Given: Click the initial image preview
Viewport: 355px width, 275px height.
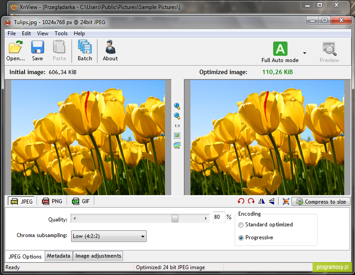Looking at the screenshot, I should [x=88, y=137].
